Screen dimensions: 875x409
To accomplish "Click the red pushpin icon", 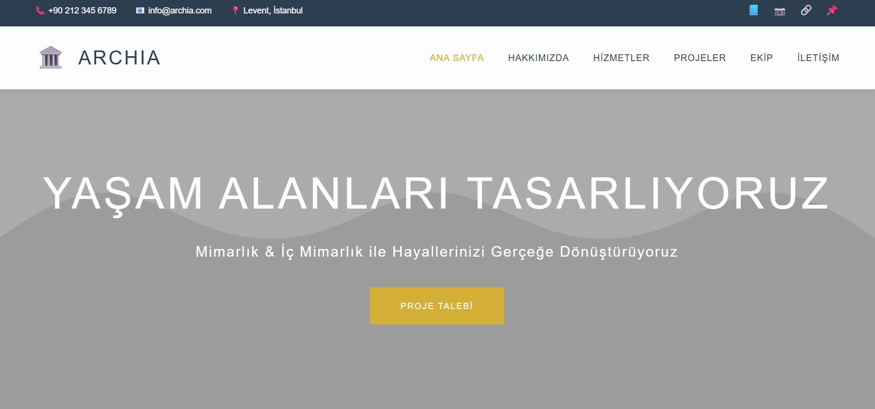I will [x=832, y=10].
